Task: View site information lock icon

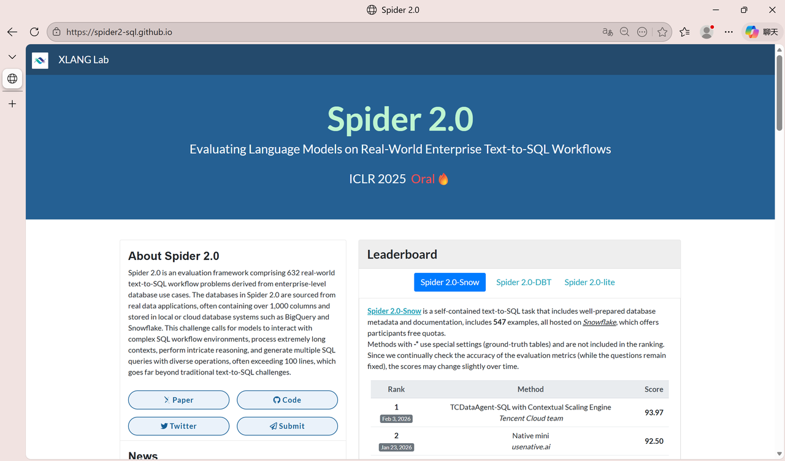Action: 56,32
